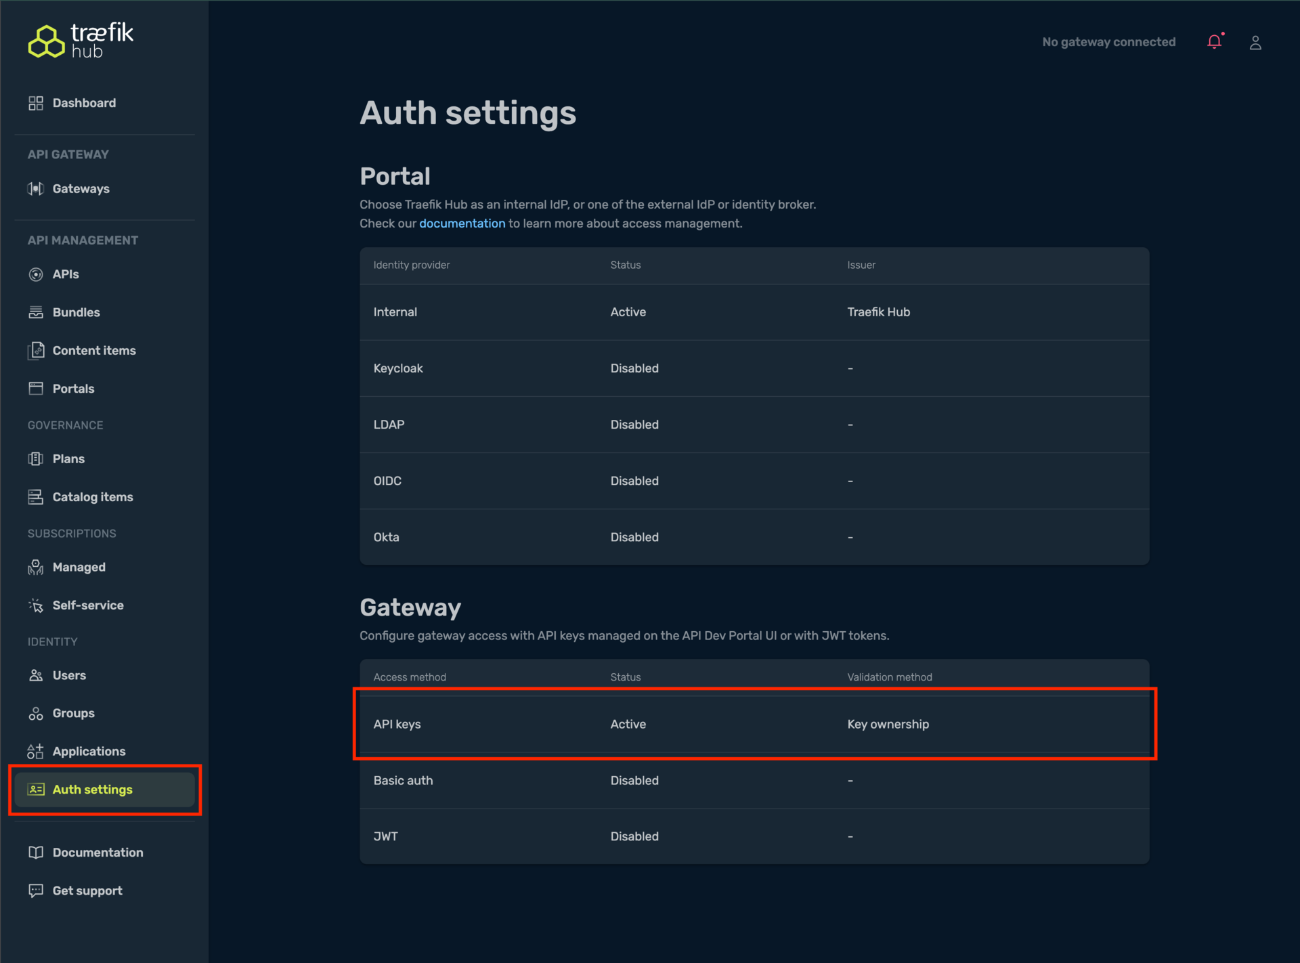Open notifications bell
The width and height of the screenshot is (1300, 963).
1215,42
